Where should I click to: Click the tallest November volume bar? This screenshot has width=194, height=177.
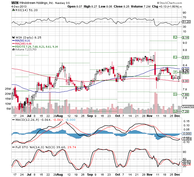click(x=155, y=103)
